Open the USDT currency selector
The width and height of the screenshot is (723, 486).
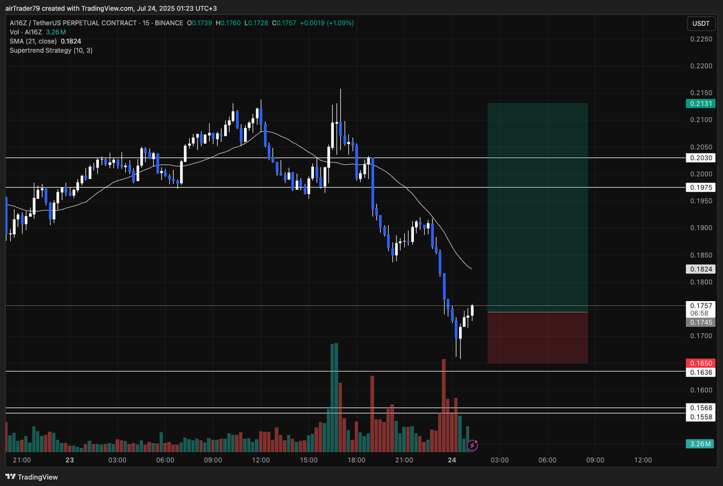(701, 23)
